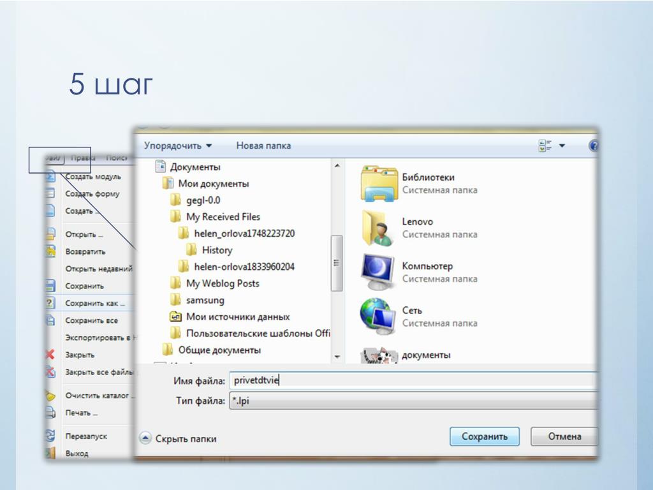Image resolution: width=653 pixels, height=490 pixels.
Task: Click the Библиотеки label text
Action: [428, 177]
